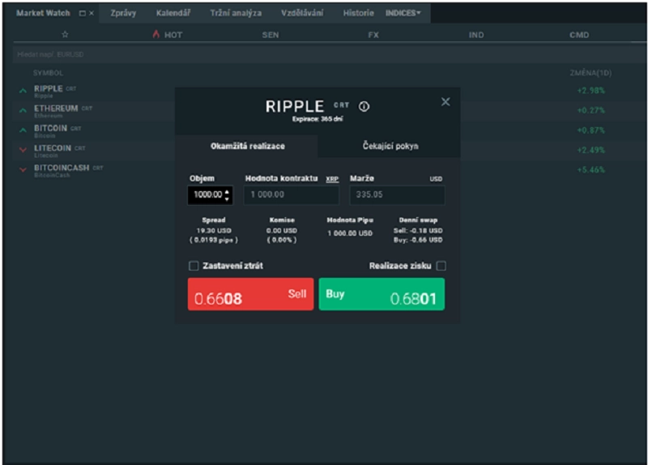This screenshot has height=465, width=648.
Task: Expand the INDICES dropdown
Action: coord(403,13)
